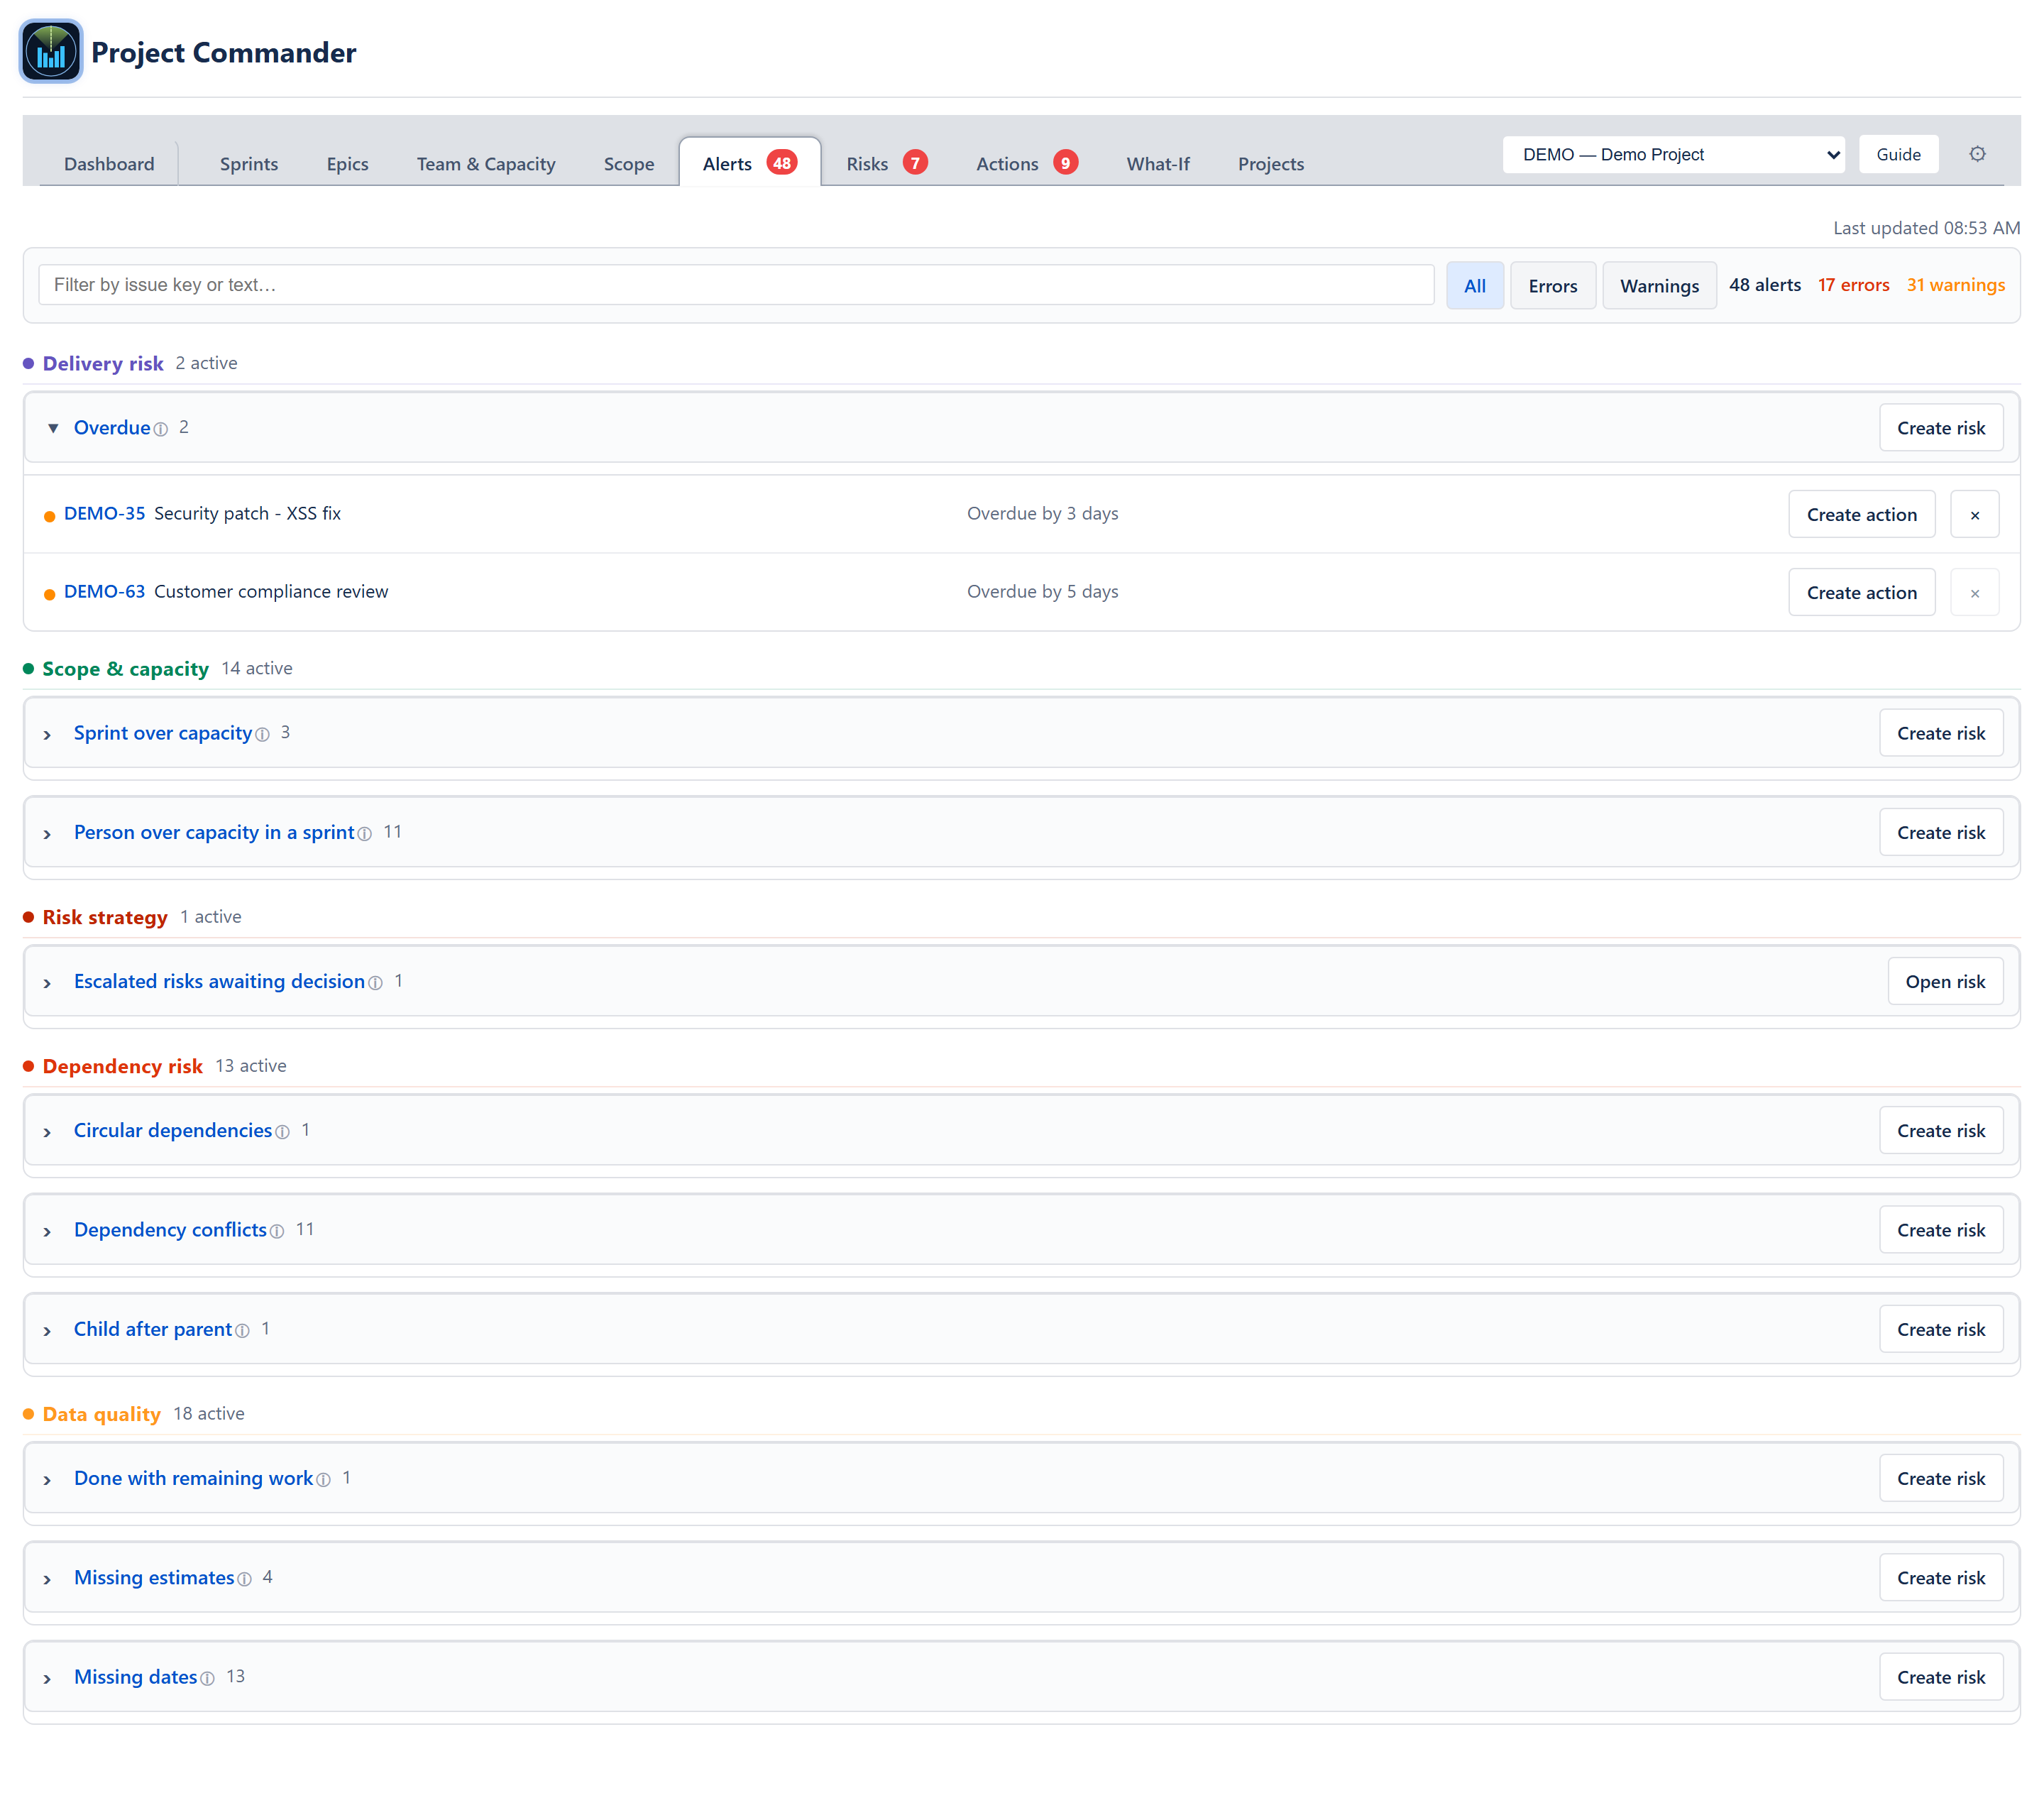Select the All alerts filter
Image resolution: width=2044 pixels, height=1793 pixels.
click(1474, 286)
